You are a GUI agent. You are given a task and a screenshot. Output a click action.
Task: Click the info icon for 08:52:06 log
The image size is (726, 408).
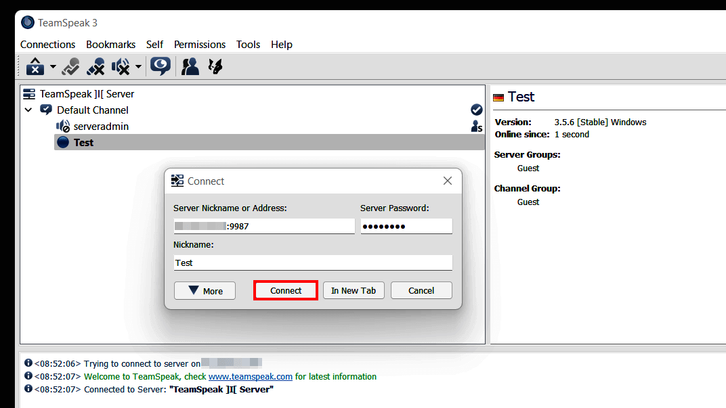click(x=28, y=363)
